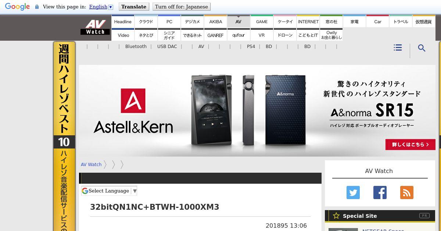Open the English language dropdown

click(101, 7)
